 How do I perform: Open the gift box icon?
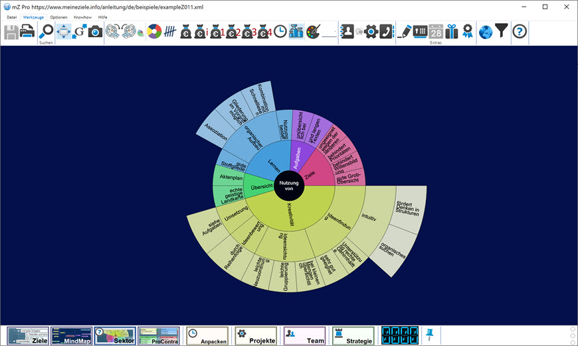pos(452,31)
